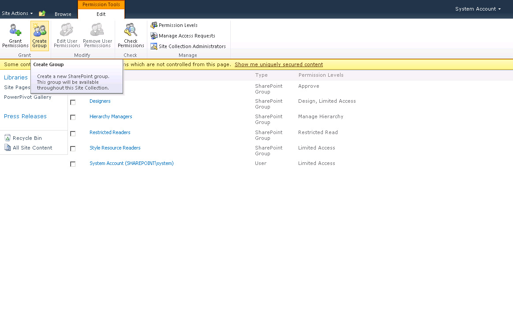513x318 pixels.
Task: Switch to the Browse tab
Action: click(63, 14)
